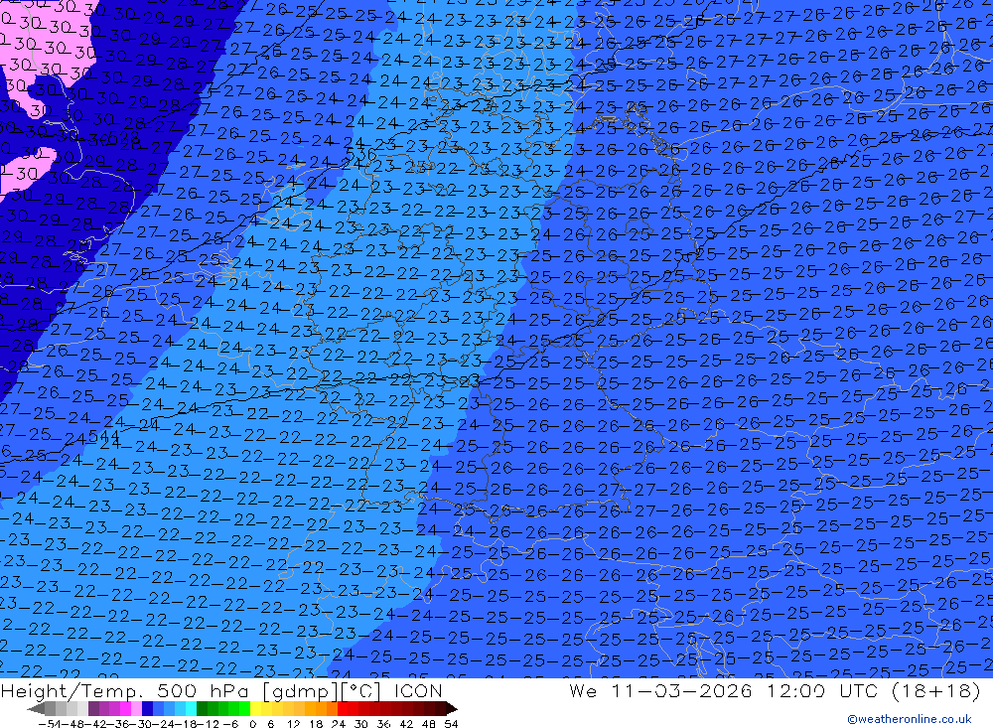Click the date '11-03-2026' in the caption

click(x=681, y=690)
